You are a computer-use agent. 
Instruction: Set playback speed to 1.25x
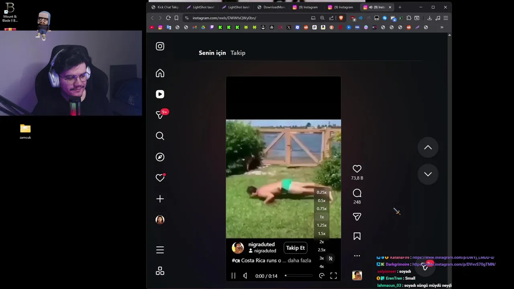pyautogui.click(x=322, y=225)
